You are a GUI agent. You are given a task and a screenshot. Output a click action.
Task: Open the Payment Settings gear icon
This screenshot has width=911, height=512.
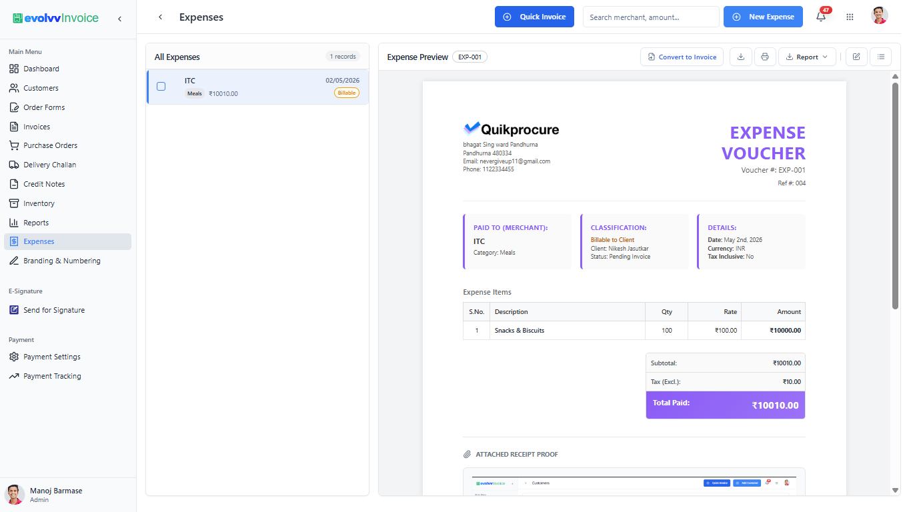pos(14,357)
